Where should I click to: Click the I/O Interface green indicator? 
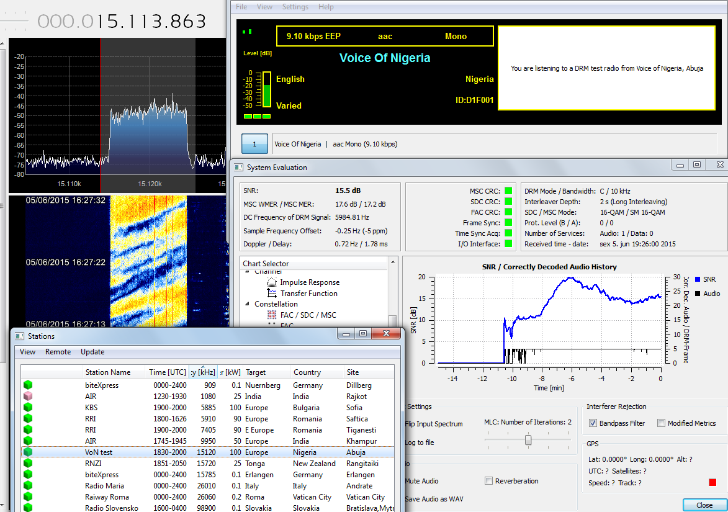[508, 244]
